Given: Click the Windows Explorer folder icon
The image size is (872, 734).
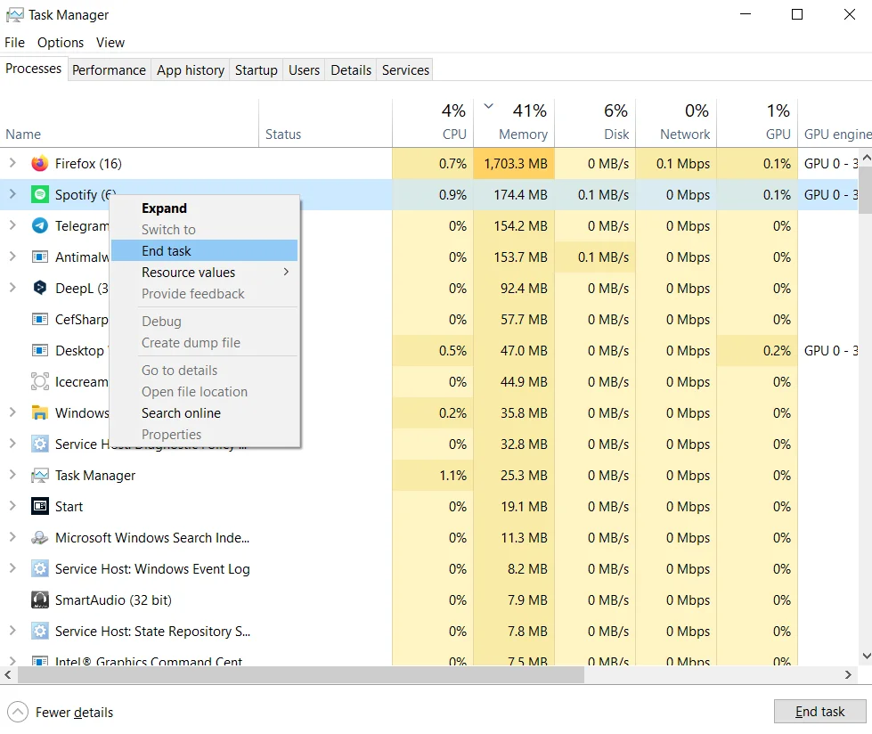Looking at the screenshot, I should click(x=39, y=412).
